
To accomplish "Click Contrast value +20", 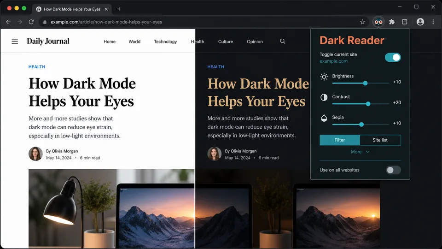I will pos(397,102).
